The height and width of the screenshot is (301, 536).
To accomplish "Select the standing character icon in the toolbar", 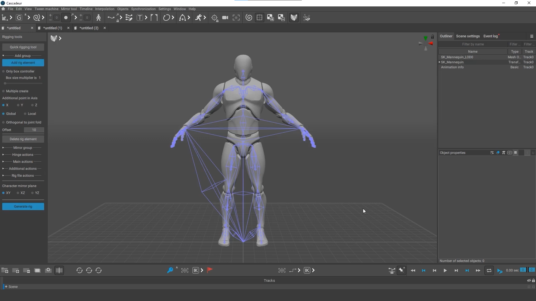I will point(98,18).
